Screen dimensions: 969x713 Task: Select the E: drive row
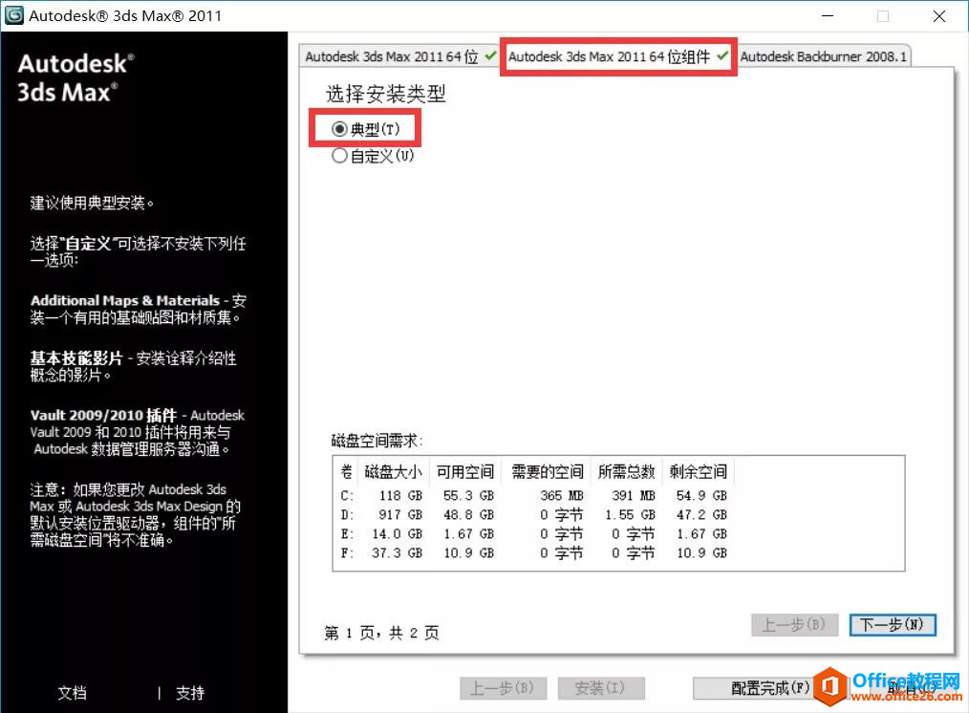(x=618, y=534)
